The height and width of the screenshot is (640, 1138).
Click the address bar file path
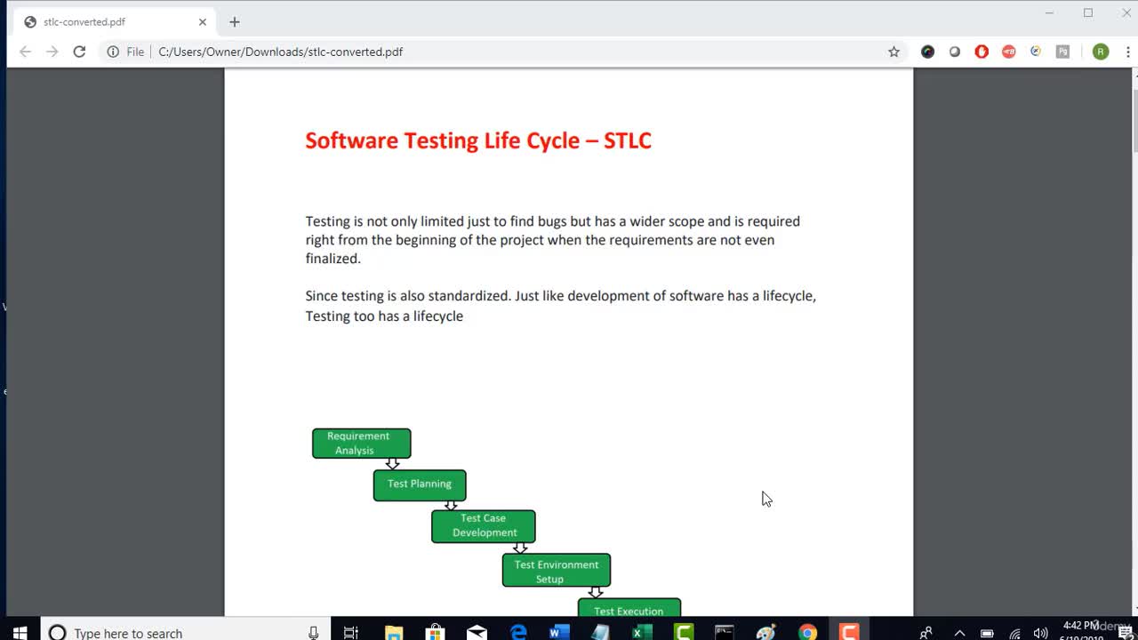coord(280,52)
